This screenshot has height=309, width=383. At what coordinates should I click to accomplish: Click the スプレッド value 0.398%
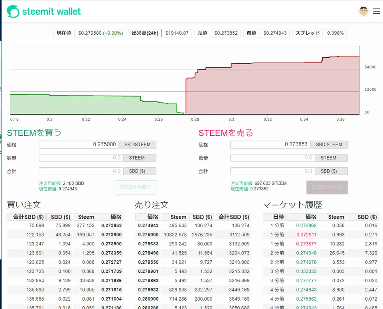click(336, 33)
